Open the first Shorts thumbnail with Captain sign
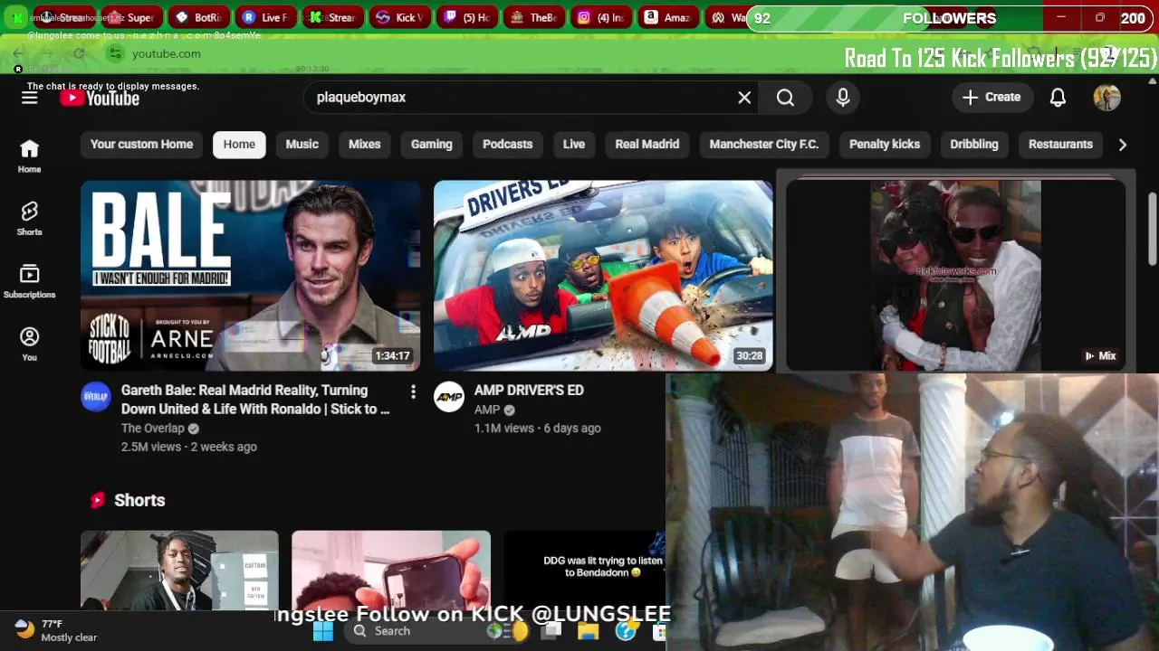Viewport: 1159px width, 651px height. click(x=179, y=571)
